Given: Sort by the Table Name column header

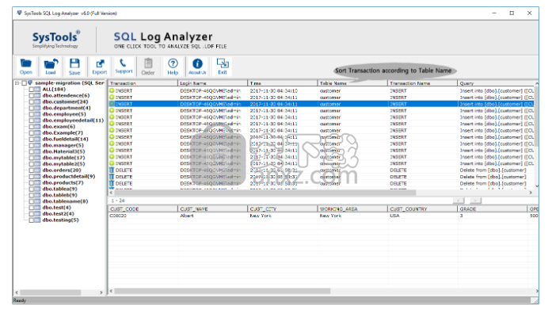Looking at the screenshot, I should coord(352,83).
